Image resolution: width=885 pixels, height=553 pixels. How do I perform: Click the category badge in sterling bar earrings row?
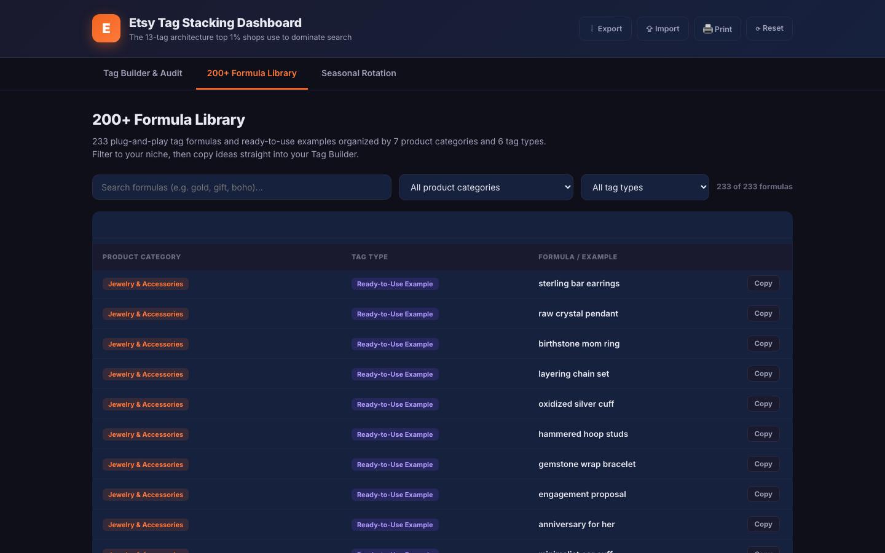(x=146, y=284)
